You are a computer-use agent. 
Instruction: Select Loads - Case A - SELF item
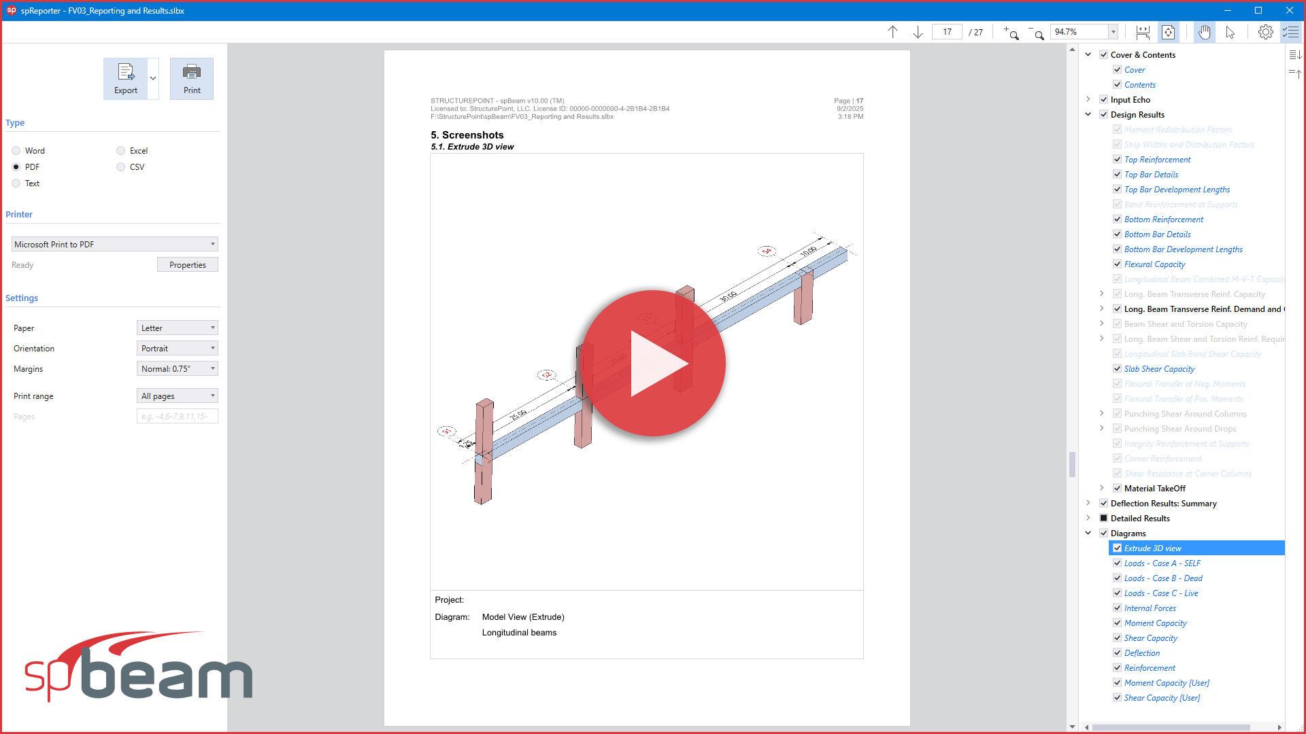[x=1162, y=563]
